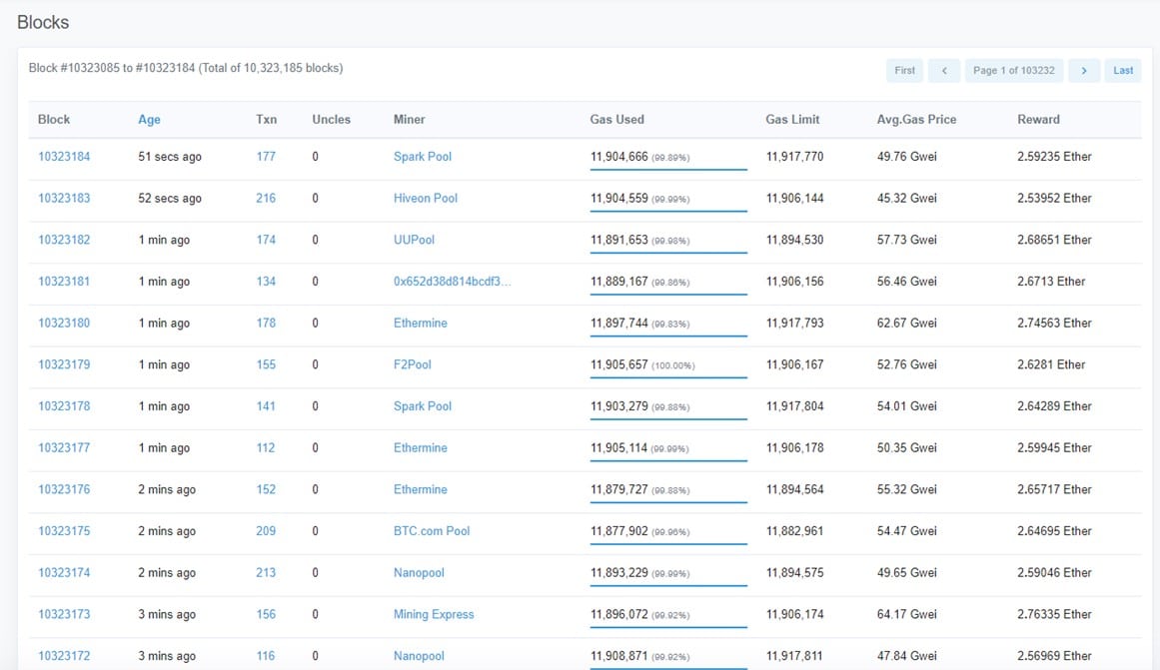Open block 10323175
1160x670 pixels.
64,531
